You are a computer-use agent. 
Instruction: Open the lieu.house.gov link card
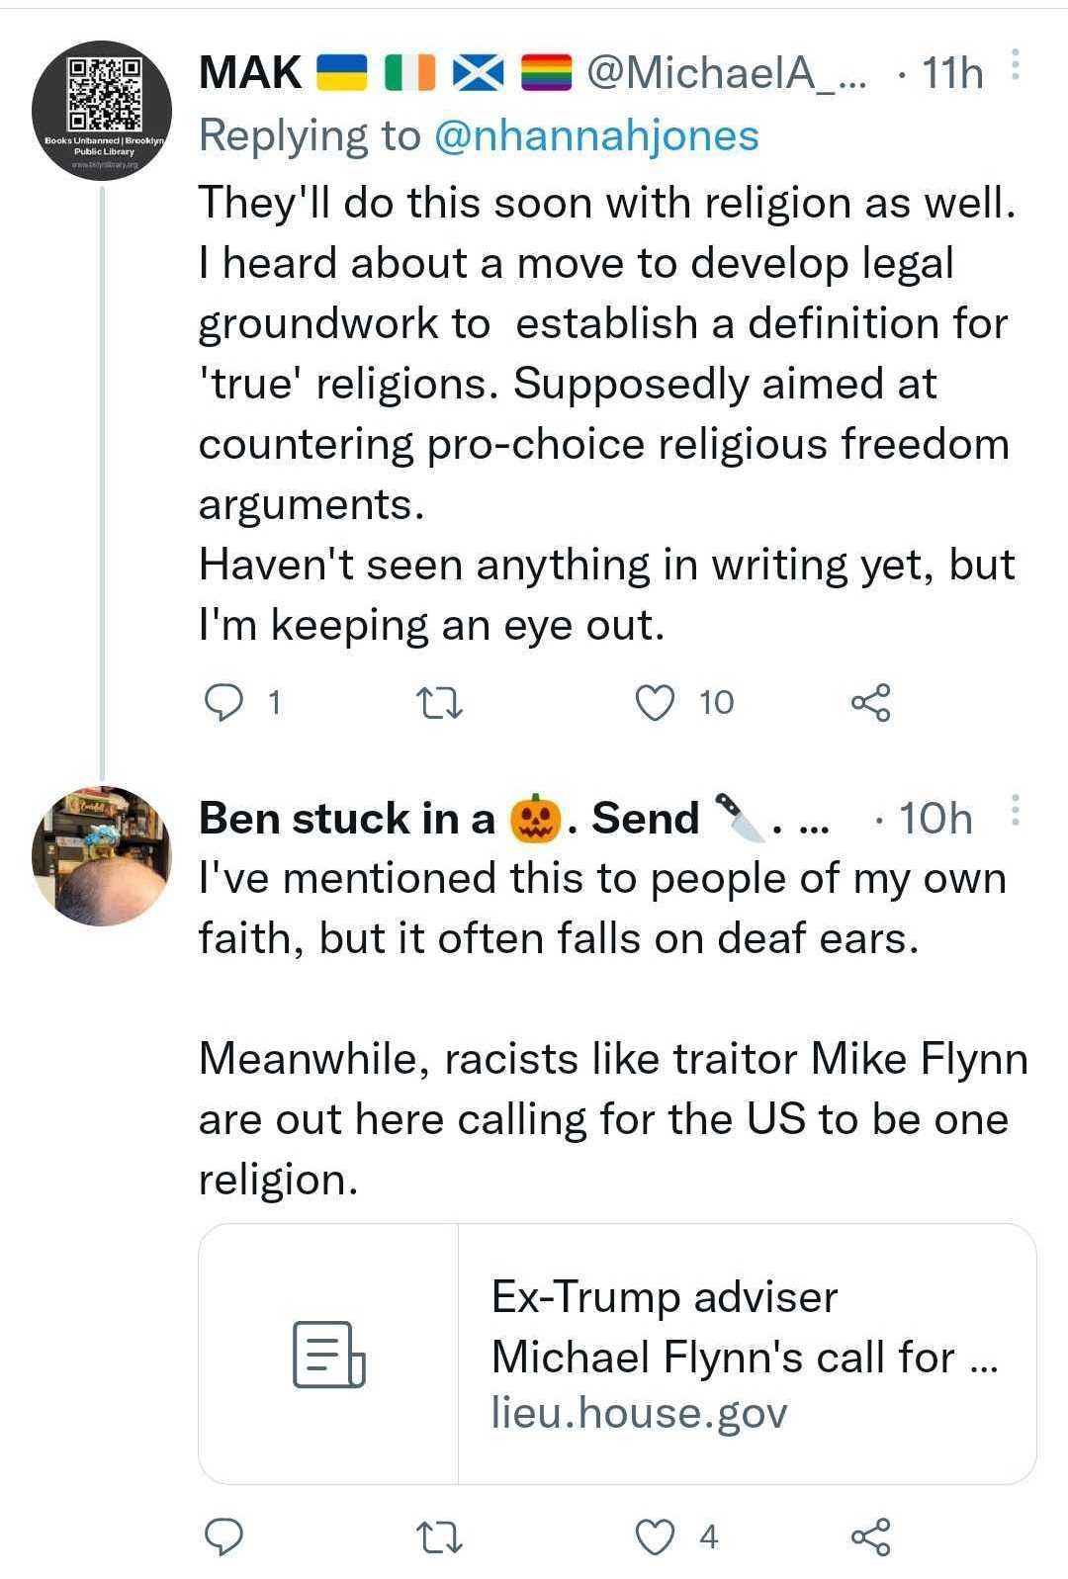744,1354
